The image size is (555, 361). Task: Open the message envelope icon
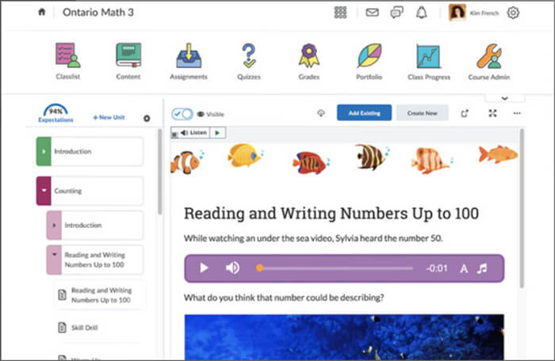[x=372, y=13]
